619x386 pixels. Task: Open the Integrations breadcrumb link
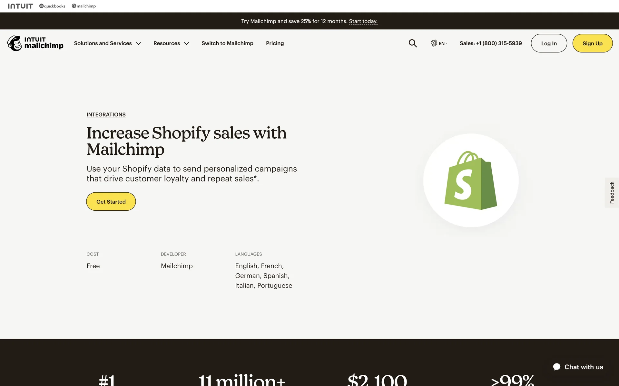(106, 115)
